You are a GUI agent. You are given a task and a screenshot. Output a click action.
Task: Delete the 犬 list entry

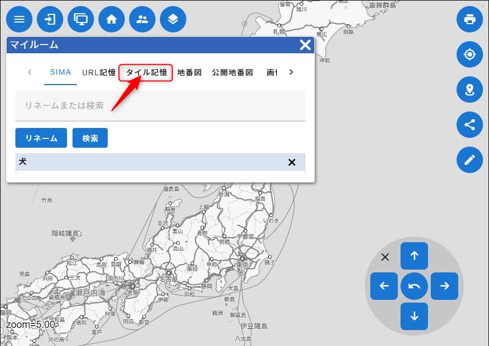click(x=292, y=162)
